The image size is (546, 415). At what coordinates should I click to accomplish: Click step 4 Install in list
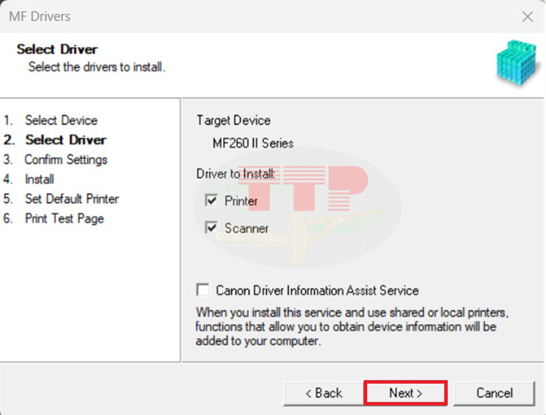tap(39, 180)
